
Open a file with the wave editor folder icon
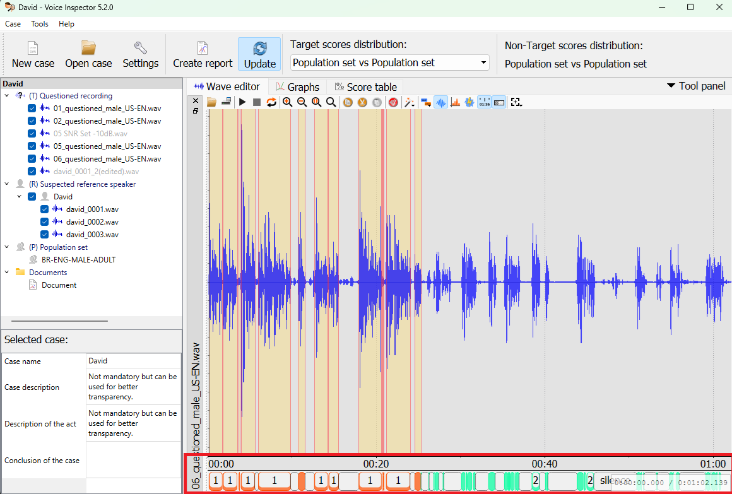click(211, 102)
